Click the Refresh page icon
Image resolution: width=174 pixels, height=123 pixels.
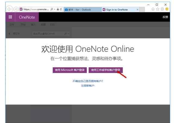point(61,9)
